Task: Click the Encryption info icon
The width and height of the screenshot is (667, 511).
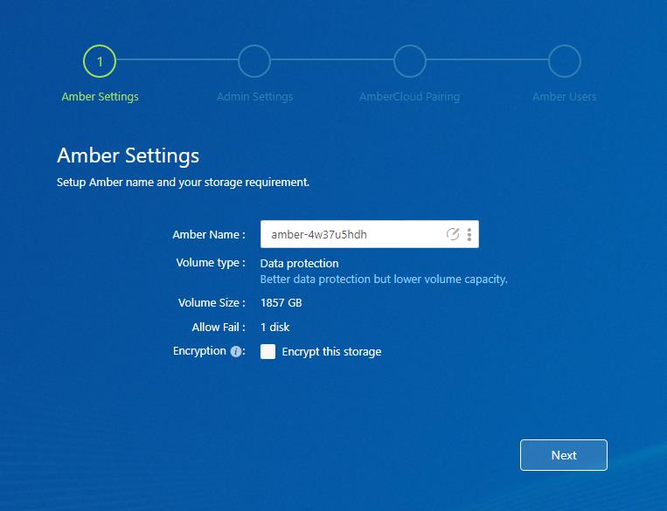Action: coord(235,352)
